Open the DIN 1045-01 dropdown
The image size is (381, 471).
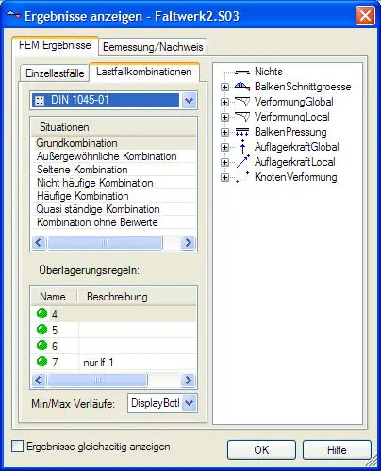[189, 101]
